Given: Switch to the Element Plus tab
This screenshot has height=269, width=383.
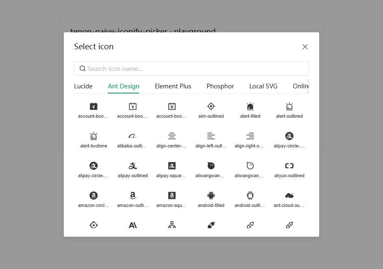Looking at the screenshot, I should (x=173, y=86).
